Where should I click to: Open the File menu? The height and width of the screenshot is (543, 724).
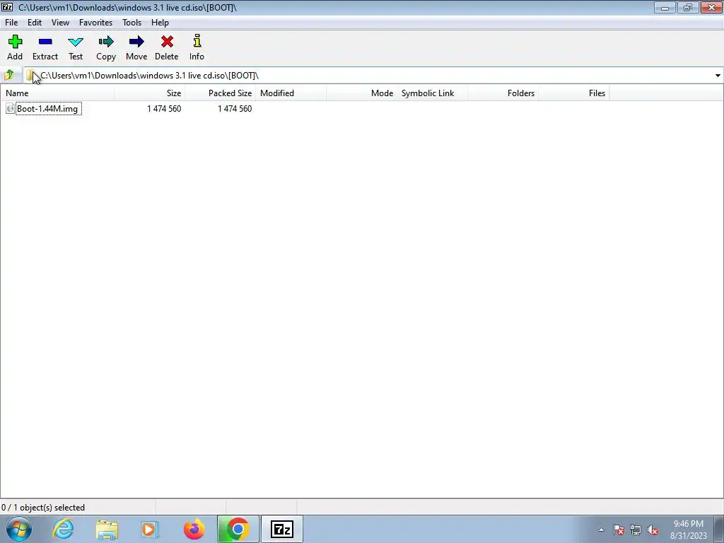pos(11,23)
